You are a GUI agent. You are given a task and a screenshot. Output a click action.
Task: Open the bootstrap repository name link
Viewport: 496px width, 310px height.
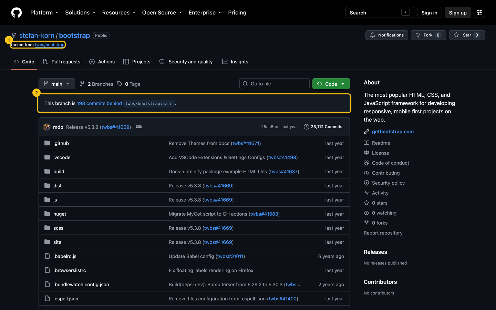74,35
